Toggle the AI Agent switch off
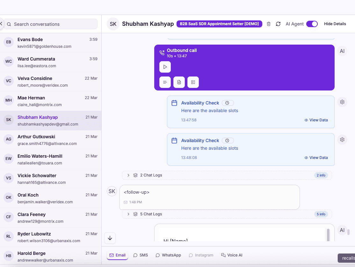 coord(312,24)
